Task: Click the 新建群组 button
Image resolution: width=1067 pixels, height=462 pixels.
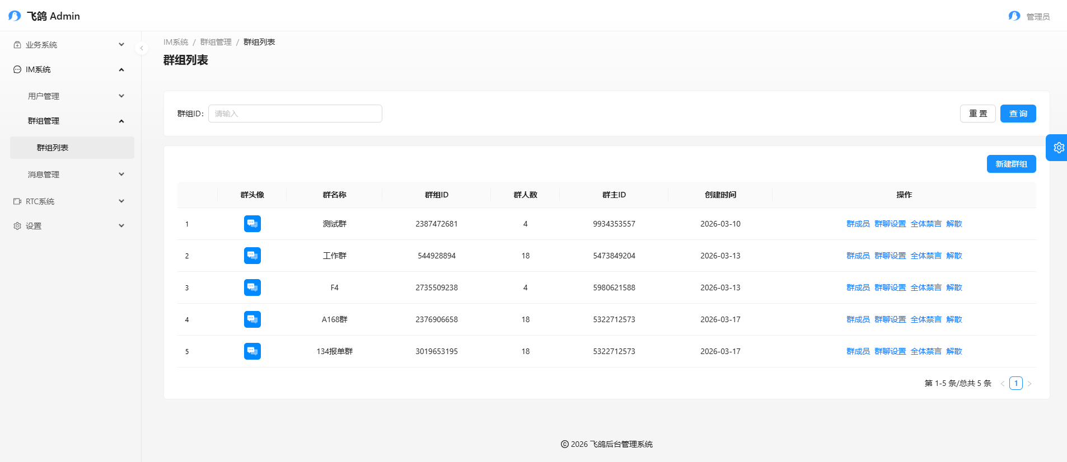Action: (1010, 164)
